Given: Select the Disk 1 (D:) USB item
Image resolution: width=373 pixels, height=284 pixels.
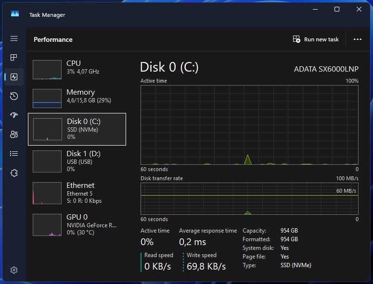Looking at the screenshot, I should (x=77, y=161).
